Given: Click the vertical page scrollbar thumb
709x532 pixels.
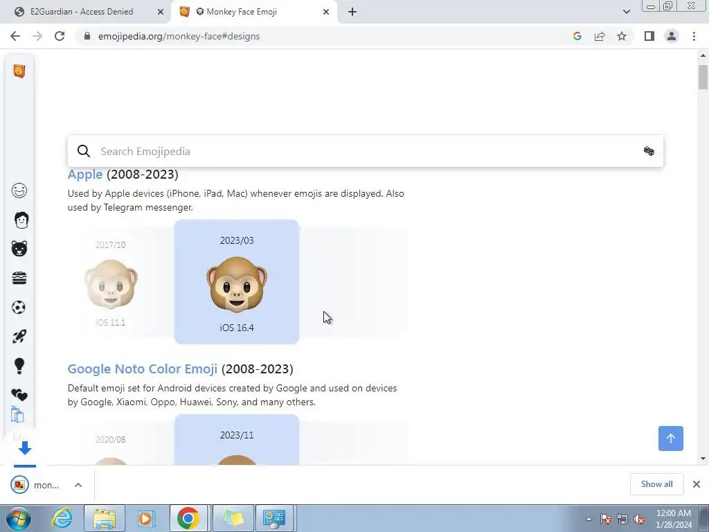Looking at the screenshot, I should coord(703,78).
